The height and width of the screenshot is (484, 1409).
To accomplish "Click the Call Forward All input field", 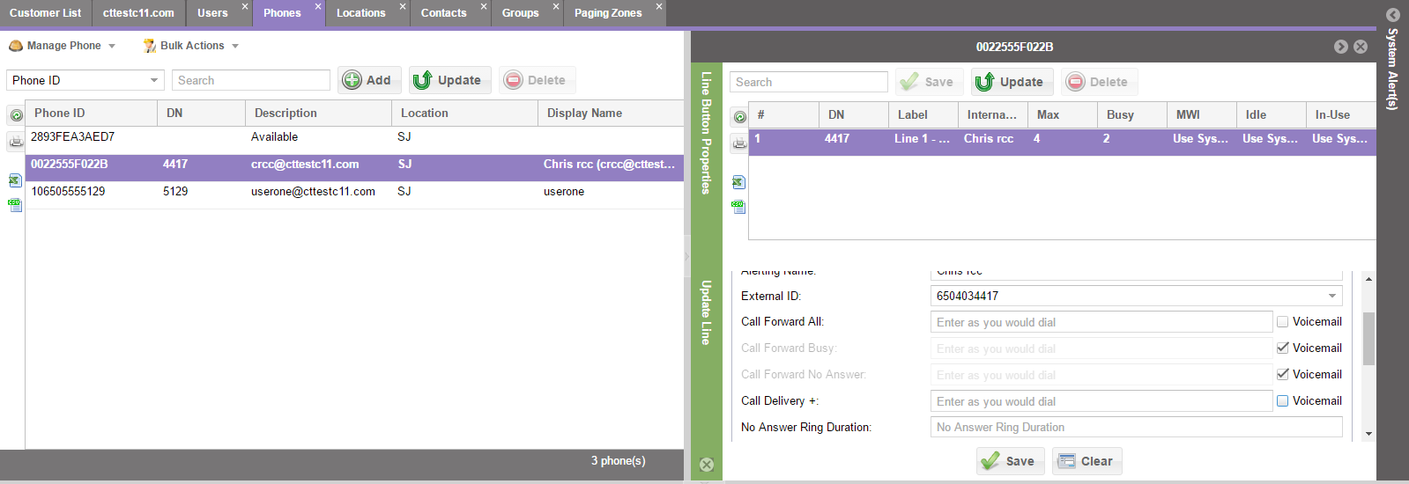I will click(x=1101, y=322).
